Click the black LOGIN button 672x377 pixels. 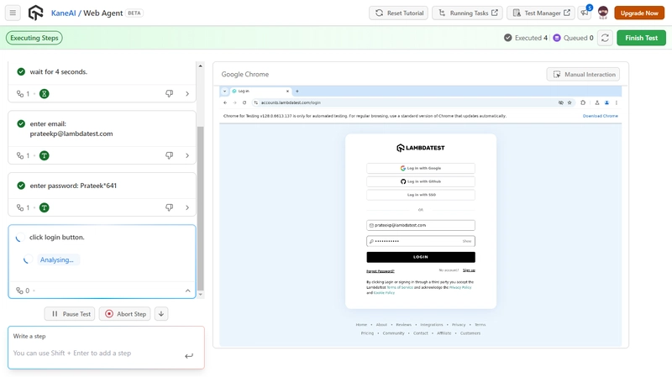(x=421, y=257)
